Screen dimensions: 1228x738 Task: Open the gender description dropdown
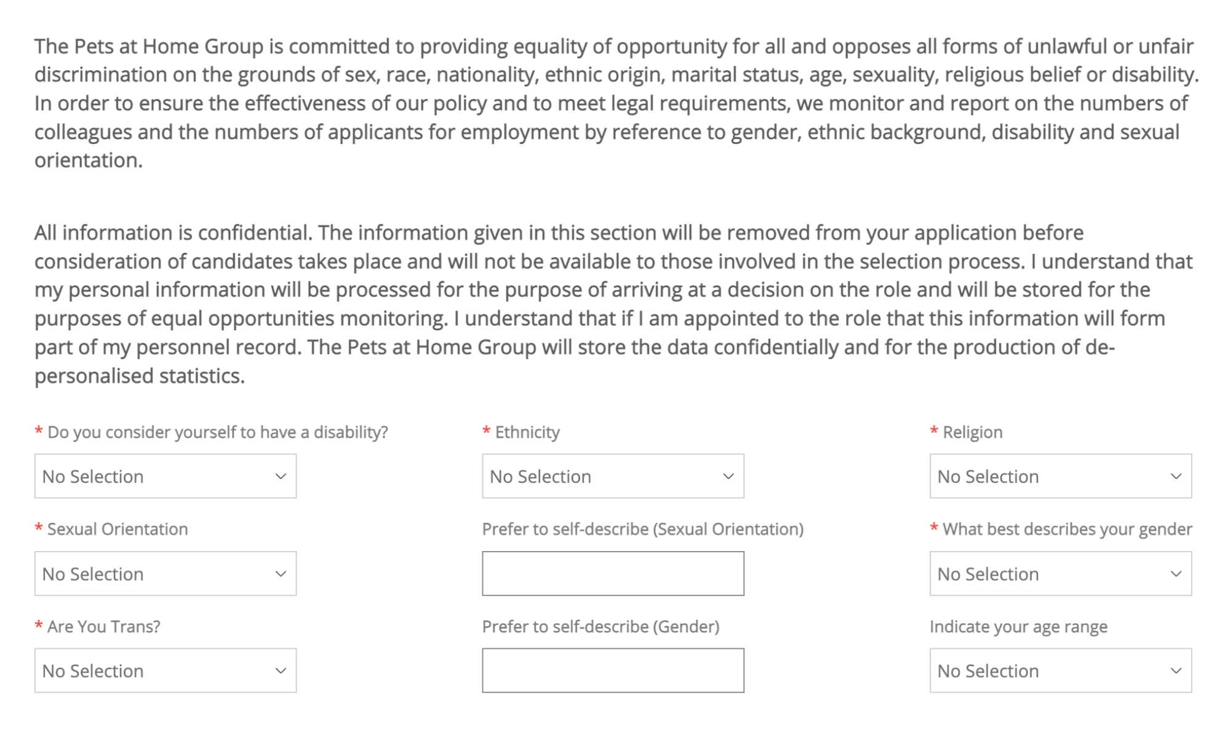point(1060,573)
